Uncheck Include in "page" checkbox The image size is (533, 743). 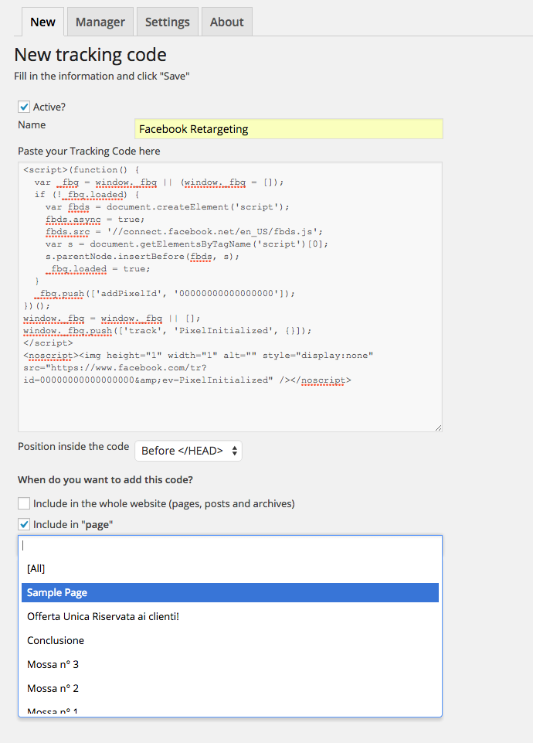tap(24, 524)
